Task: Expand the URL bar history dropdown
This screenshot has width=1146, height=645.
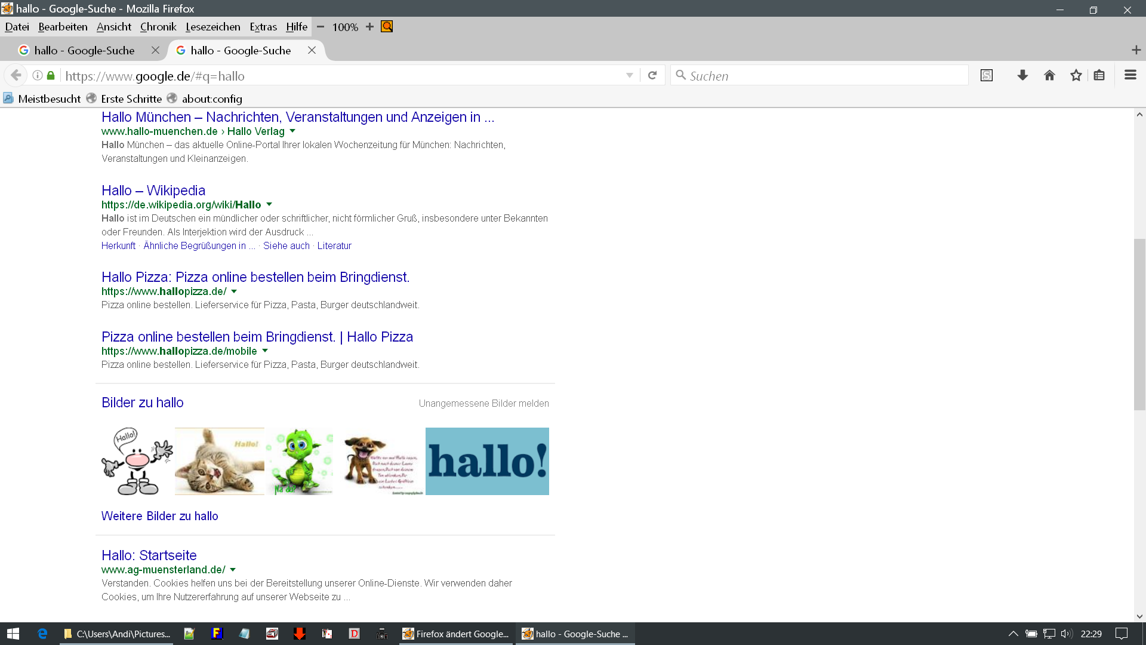Action: pyautogui.click(x=629, y=75)
